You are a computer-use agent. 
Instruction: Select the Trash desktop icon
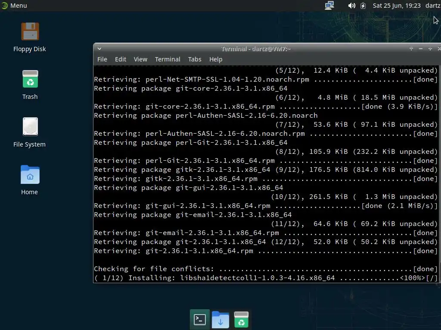pos(30,85)
